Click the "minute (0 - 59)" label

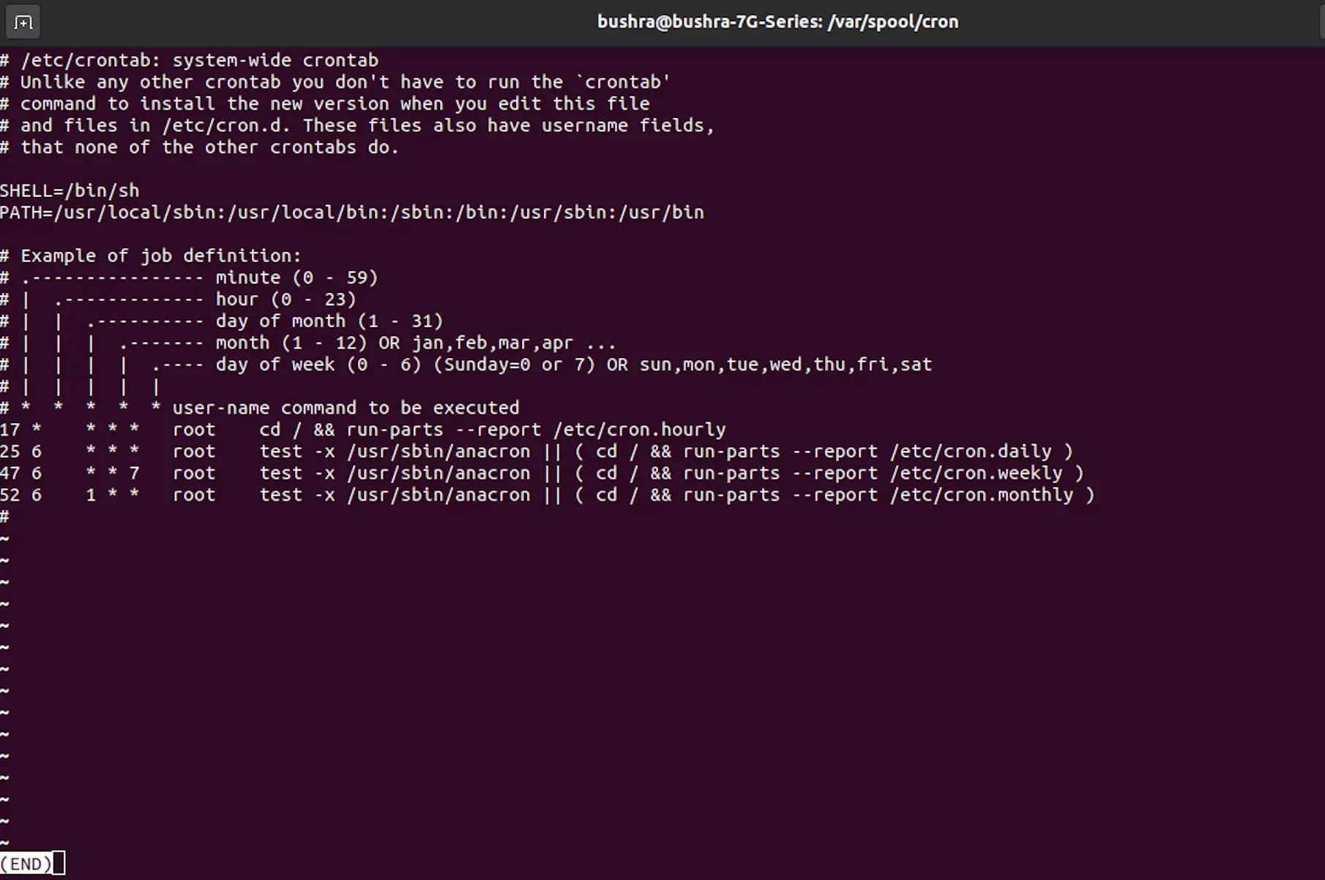click(x=296, y=278)
